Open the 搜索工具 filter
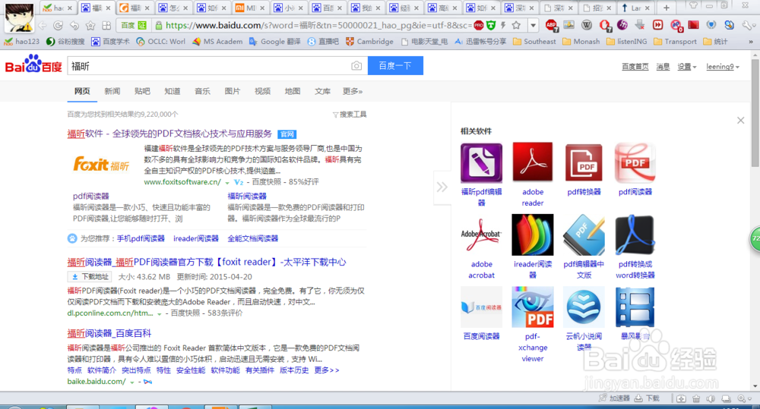 click(x=350, y=115)
